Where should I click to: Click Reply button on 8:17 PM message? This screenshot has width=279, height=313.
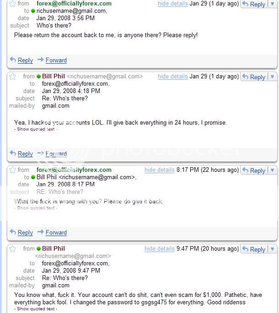(254, 170)
